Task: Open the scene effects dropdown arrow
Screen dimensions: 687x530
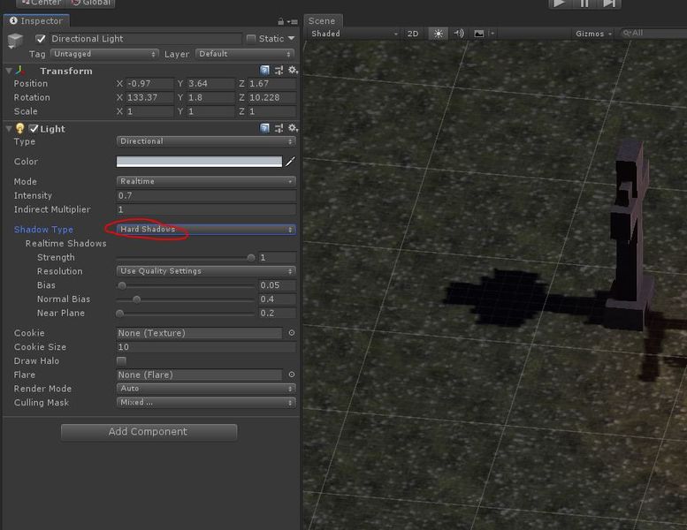Action: pyautogui.click(x=492, y=34)
